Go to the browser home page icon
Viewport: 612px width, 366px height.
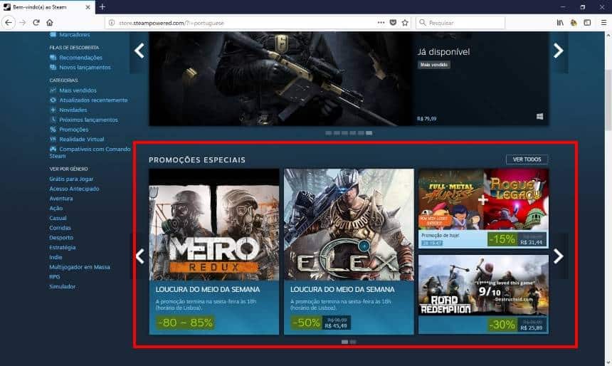pyautogui.click(x=50, y=23)
